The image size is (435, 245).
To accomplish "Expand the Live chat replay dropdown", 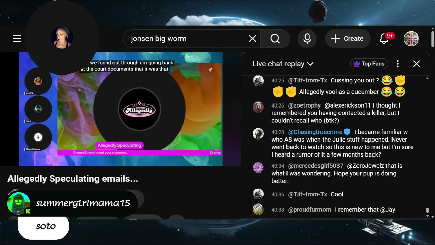I will (x=283, y=64).
